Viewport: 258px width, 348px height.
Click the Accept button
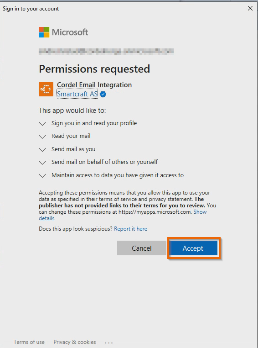click(193, 248)
